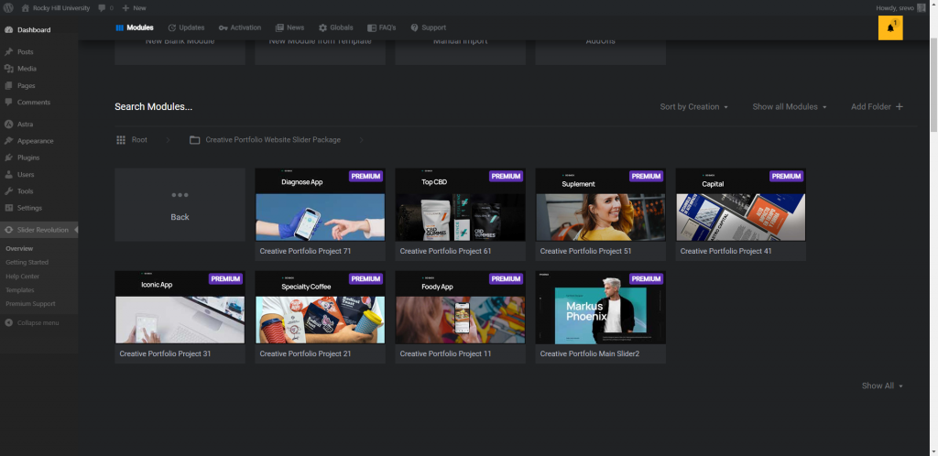
Task: Open the Updates tab
Action: coord(186,27)
